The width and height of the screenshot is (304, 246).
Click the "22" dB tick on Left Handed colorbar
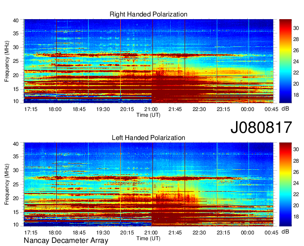pos(296,194)
